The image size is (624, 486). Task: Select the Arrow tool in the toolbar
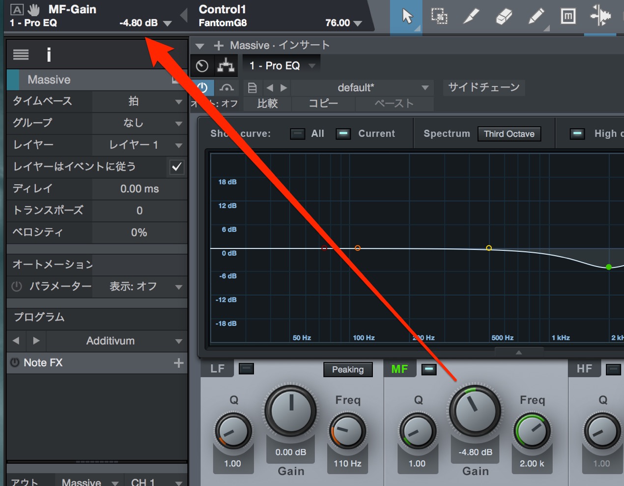[x=407, y=17]
